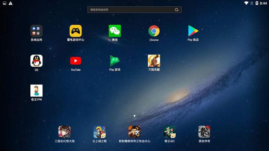
Task: Open 原始传奇 game in dock
Action: click(204, 132)
